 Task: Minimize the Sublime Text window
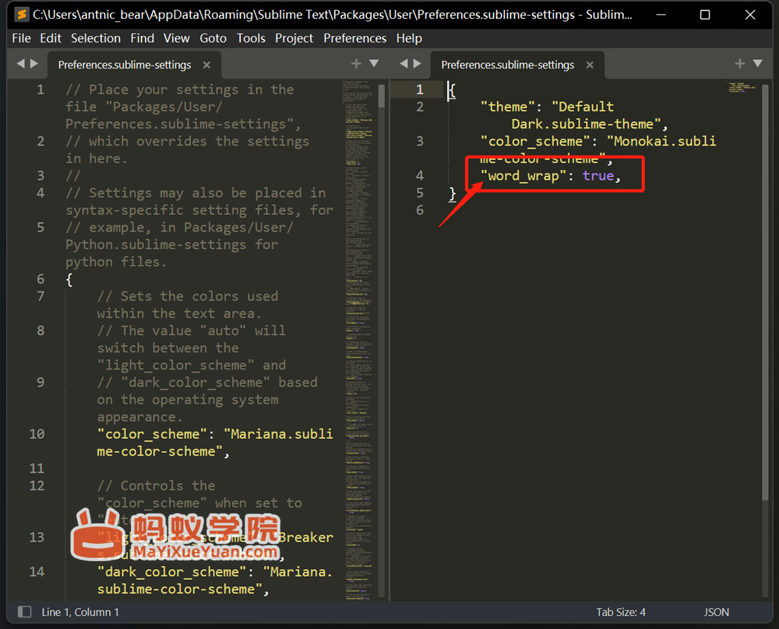661,15
